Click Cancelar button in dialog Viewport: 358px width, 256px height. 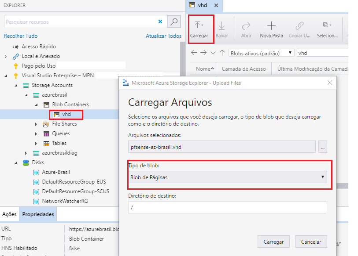coord(311,242)
